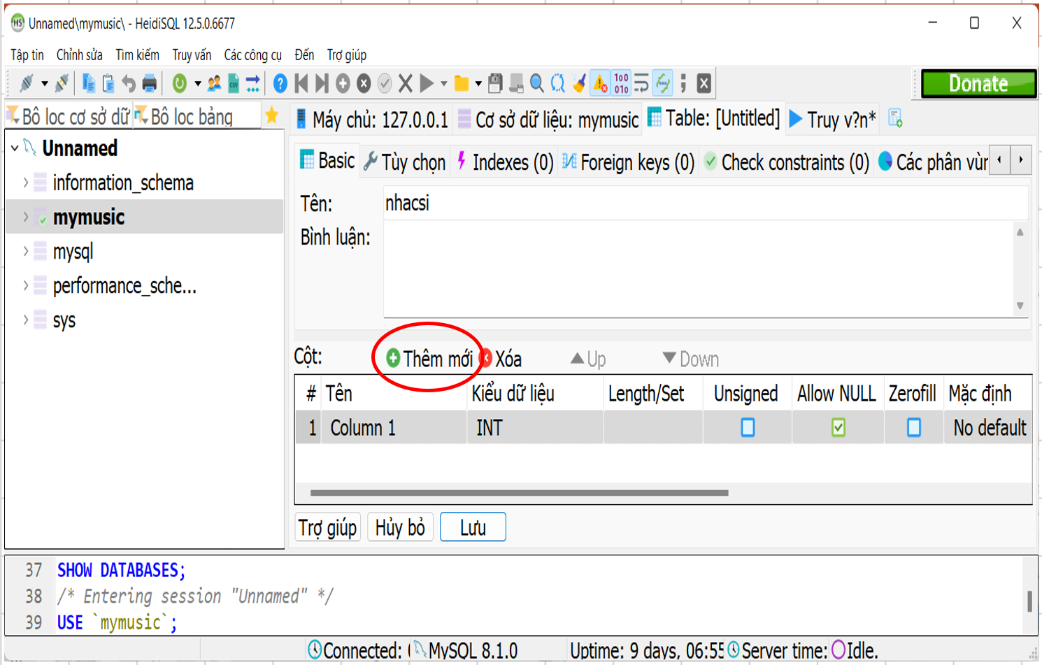1042x665 pixels.
Task: Click the run query play icon
Action: point(427,84)
